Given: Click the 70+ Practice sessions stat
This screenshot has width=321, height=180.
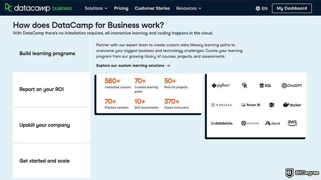Looking at the screenshot, I should (x=116, y=104).
